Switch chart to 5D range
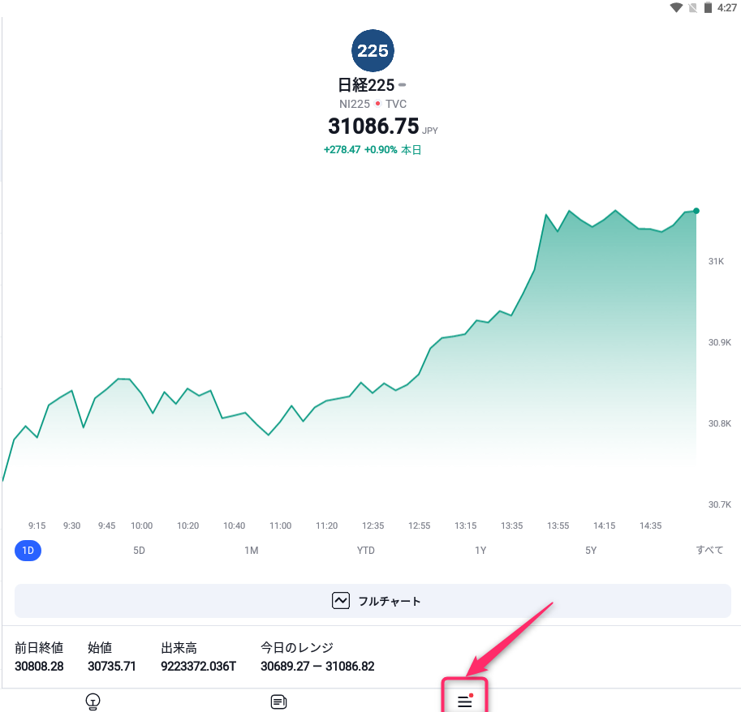This screenshot has height=712, width=741. (139, 551)
